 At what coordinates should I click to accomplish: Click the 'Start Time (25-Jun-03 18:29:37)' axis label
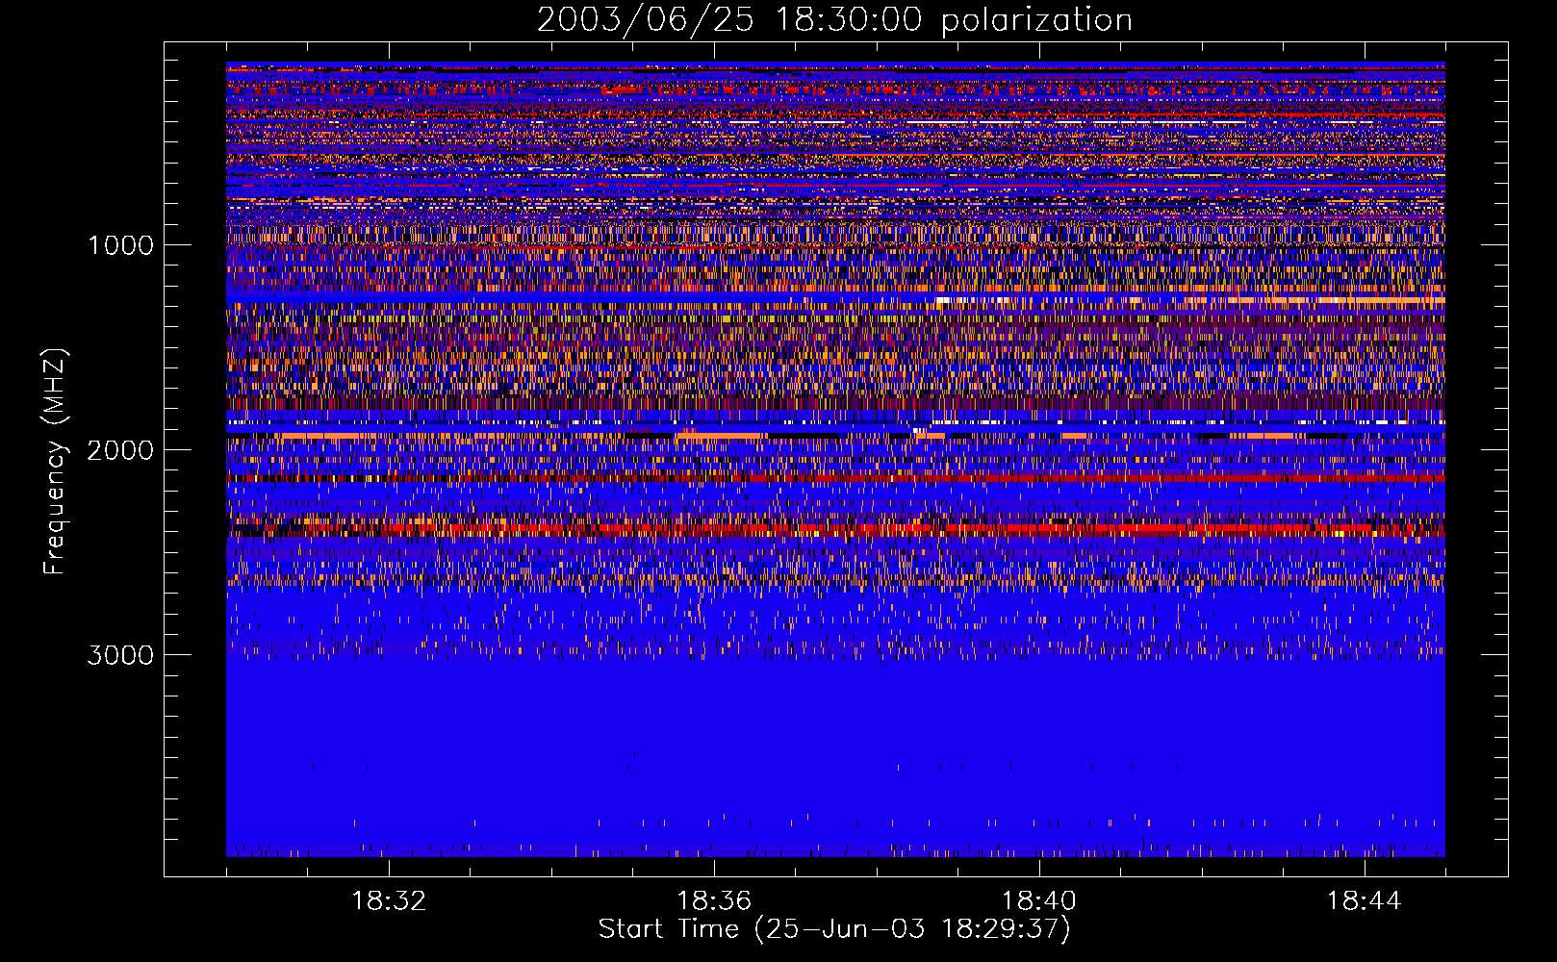(834, 929)
